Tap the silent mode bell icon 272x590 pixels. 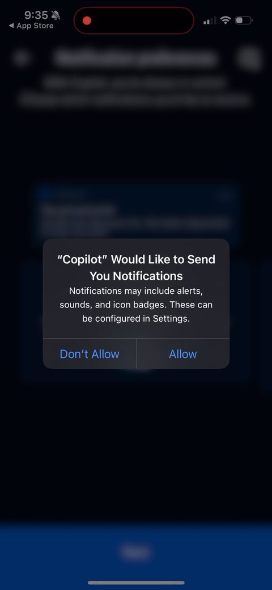[x=56, y=15]
